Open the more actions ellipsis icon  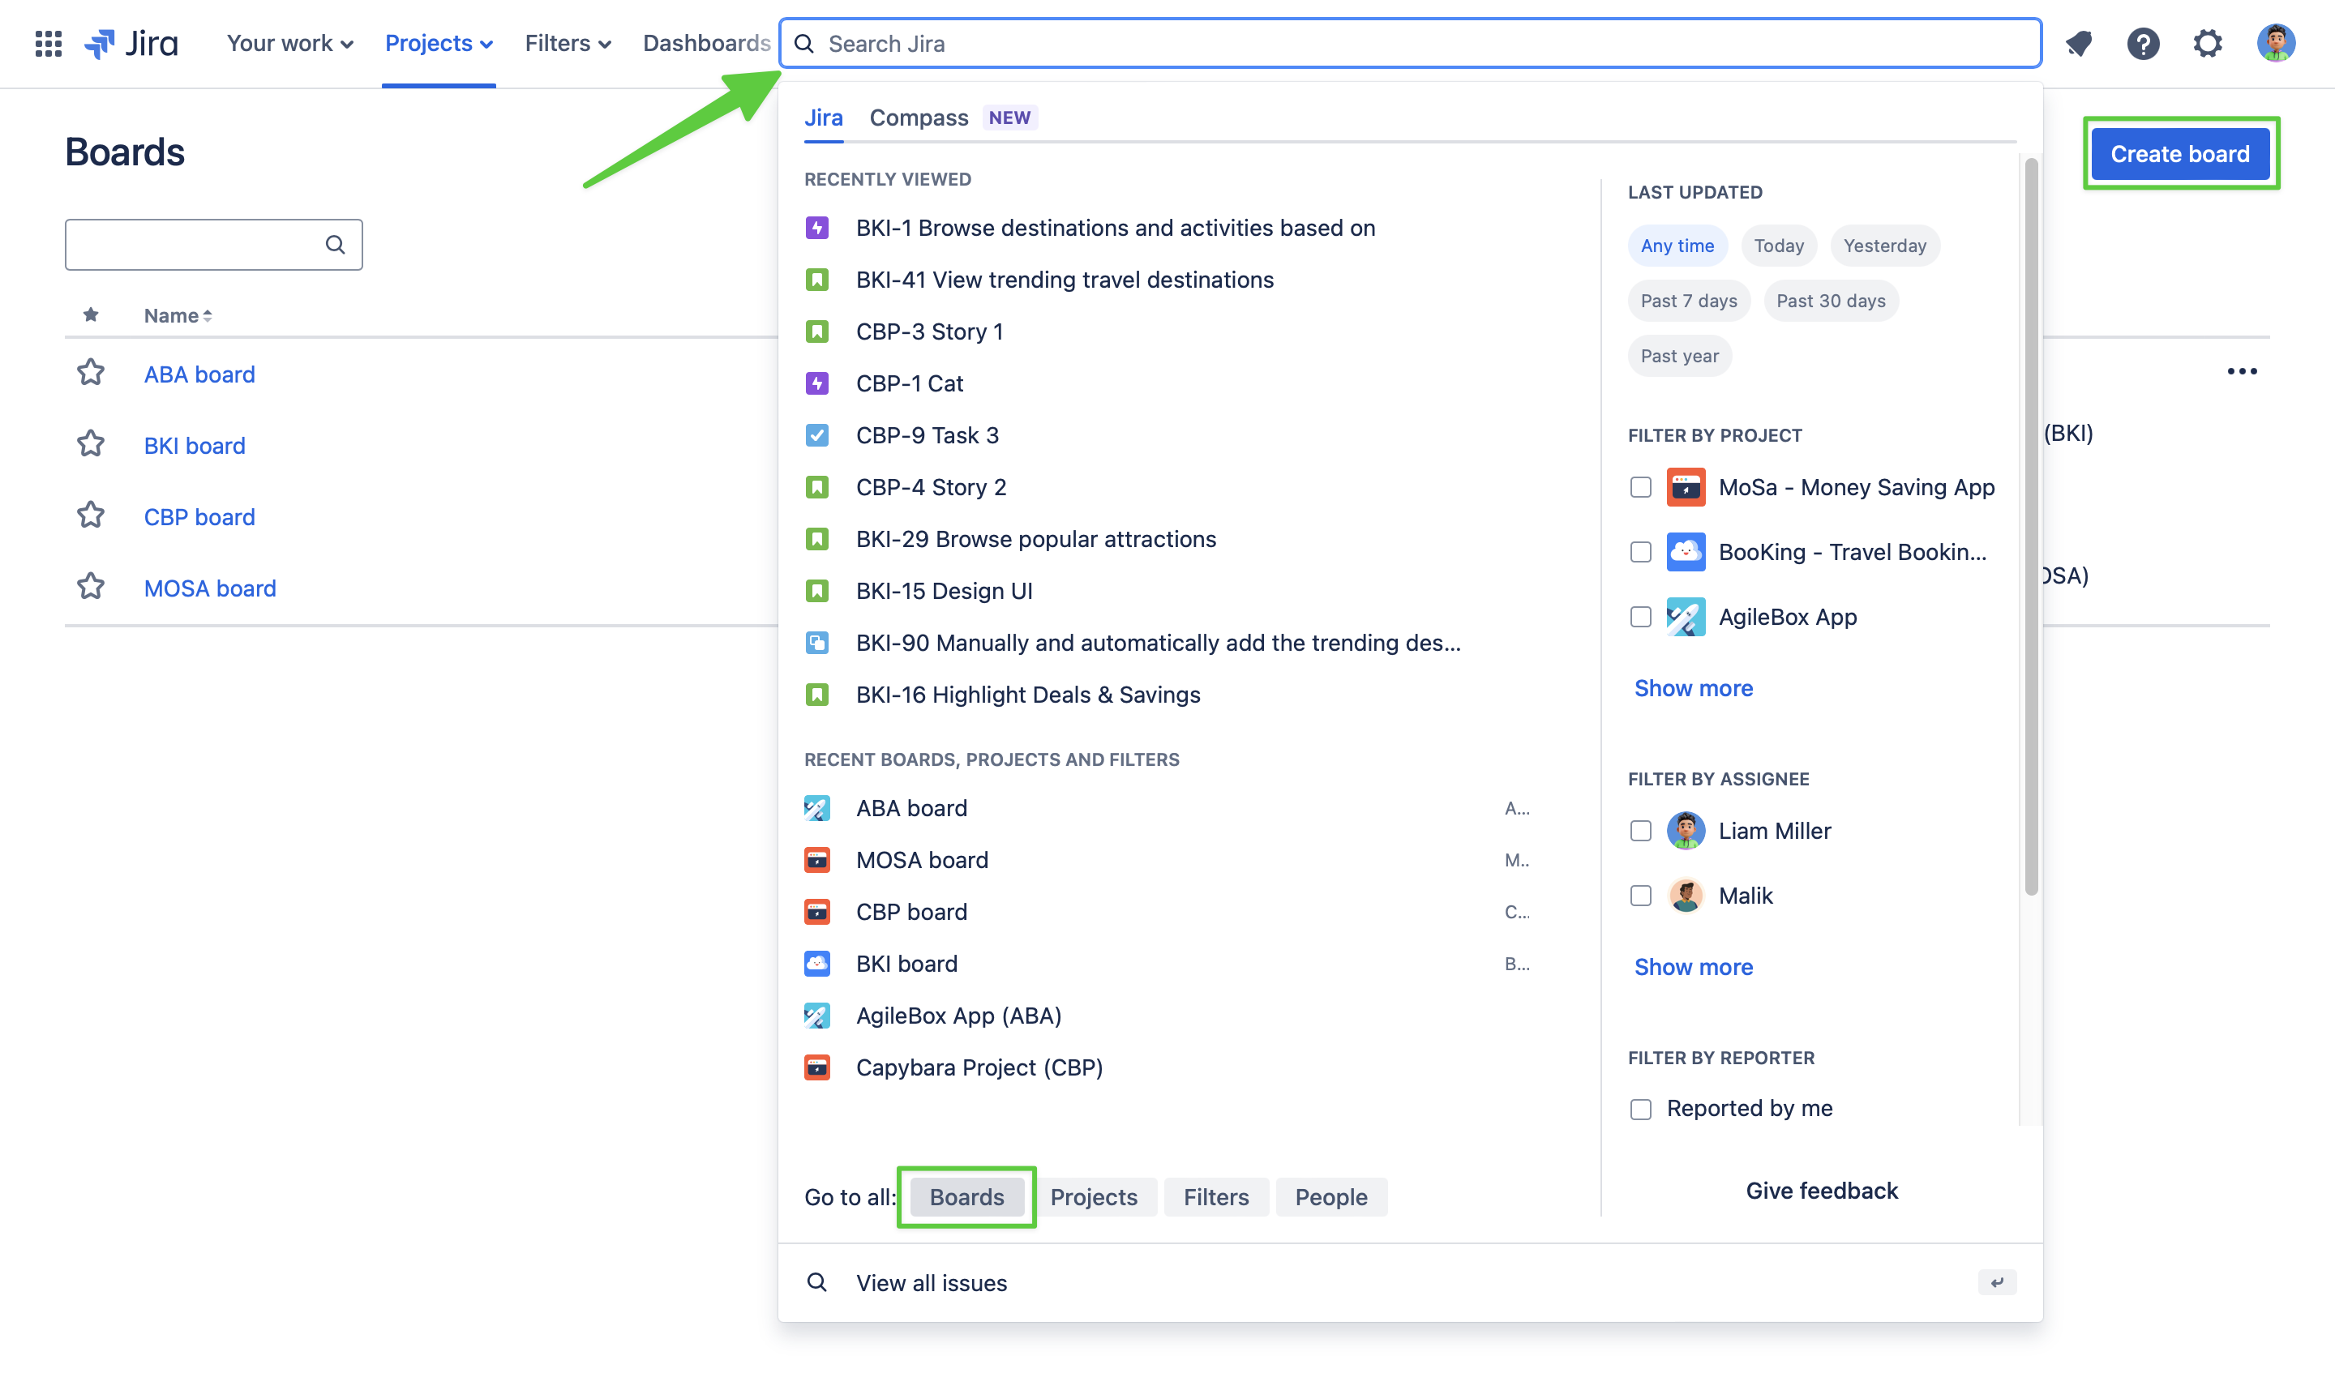tap(2242, 371)
